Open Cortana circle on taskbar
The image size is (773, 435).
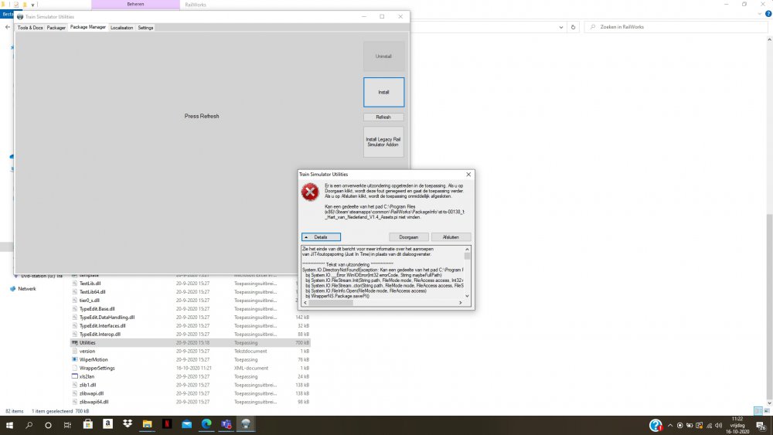pyautogui.click(x=48, y=425)
